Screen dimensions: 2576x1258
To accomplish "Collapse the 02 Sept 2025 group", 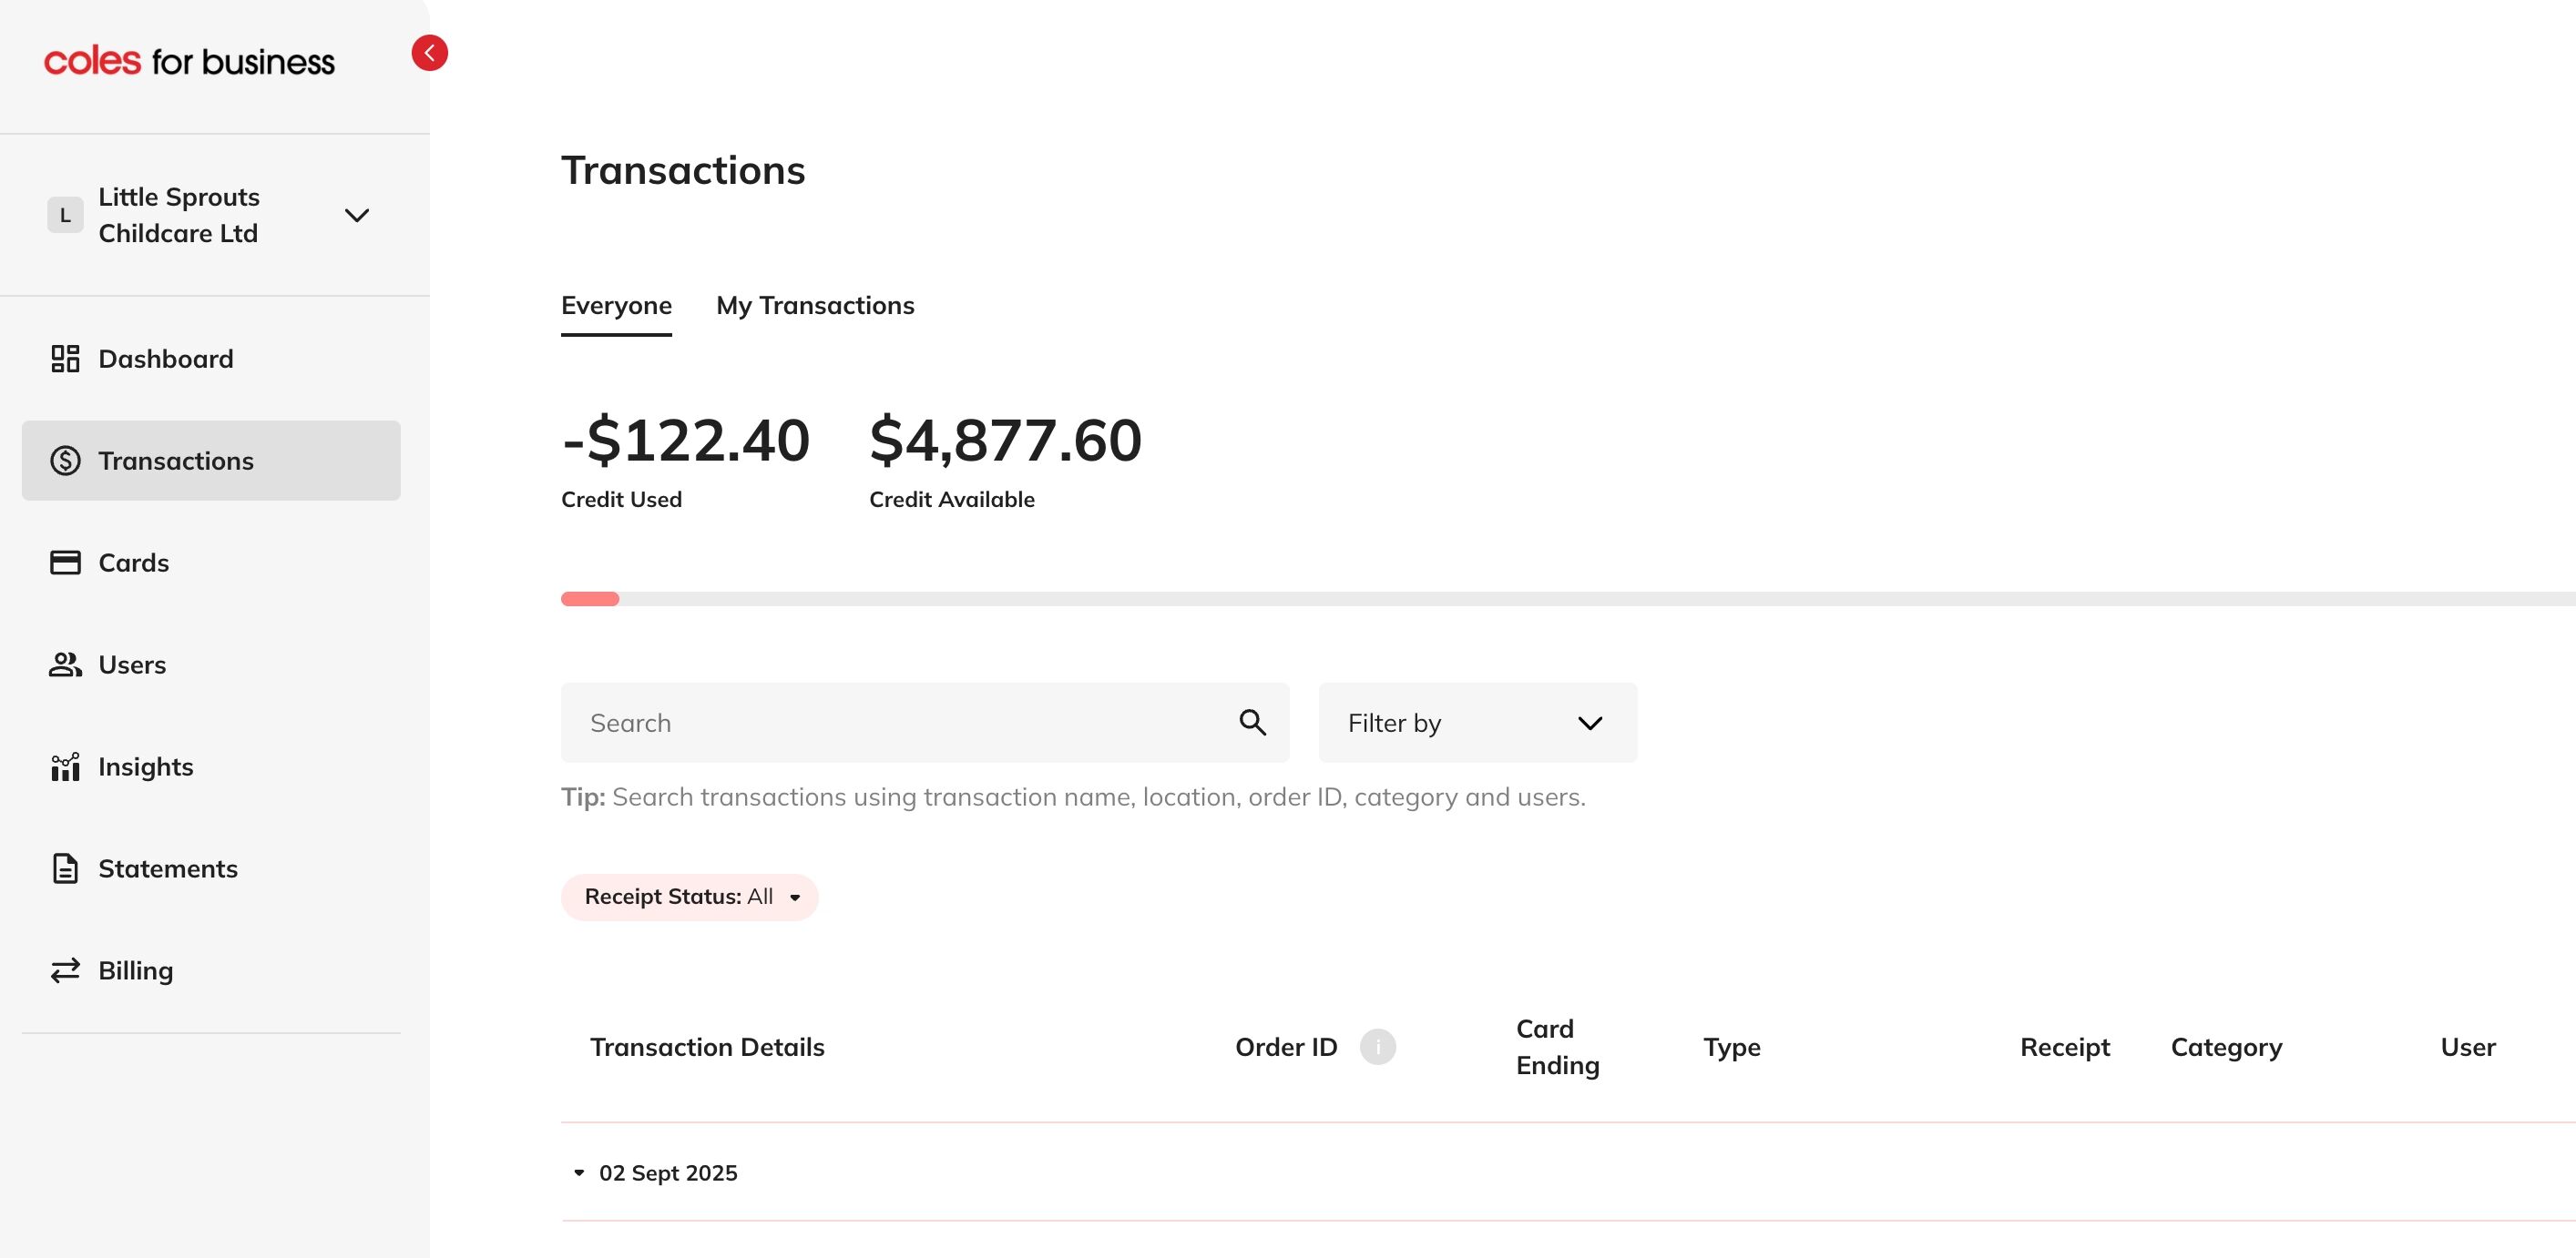I will pos(579,1172).
